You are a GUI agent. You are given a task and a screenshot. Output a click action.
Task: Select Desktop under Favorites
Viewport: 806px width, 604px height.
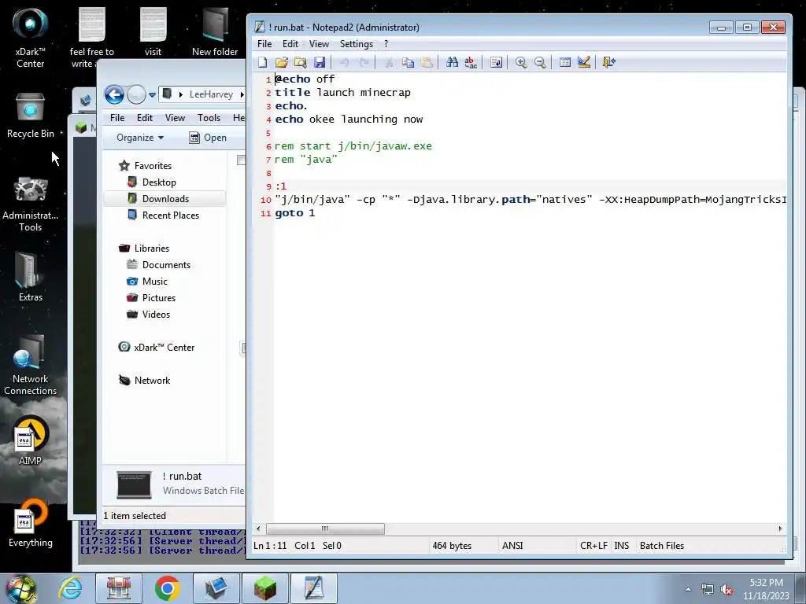coord(159,182)
